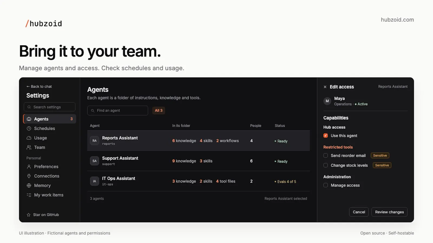Click the RA avatar of Reports Assistant
Screen dimensions: 433x243
[94, 141]
